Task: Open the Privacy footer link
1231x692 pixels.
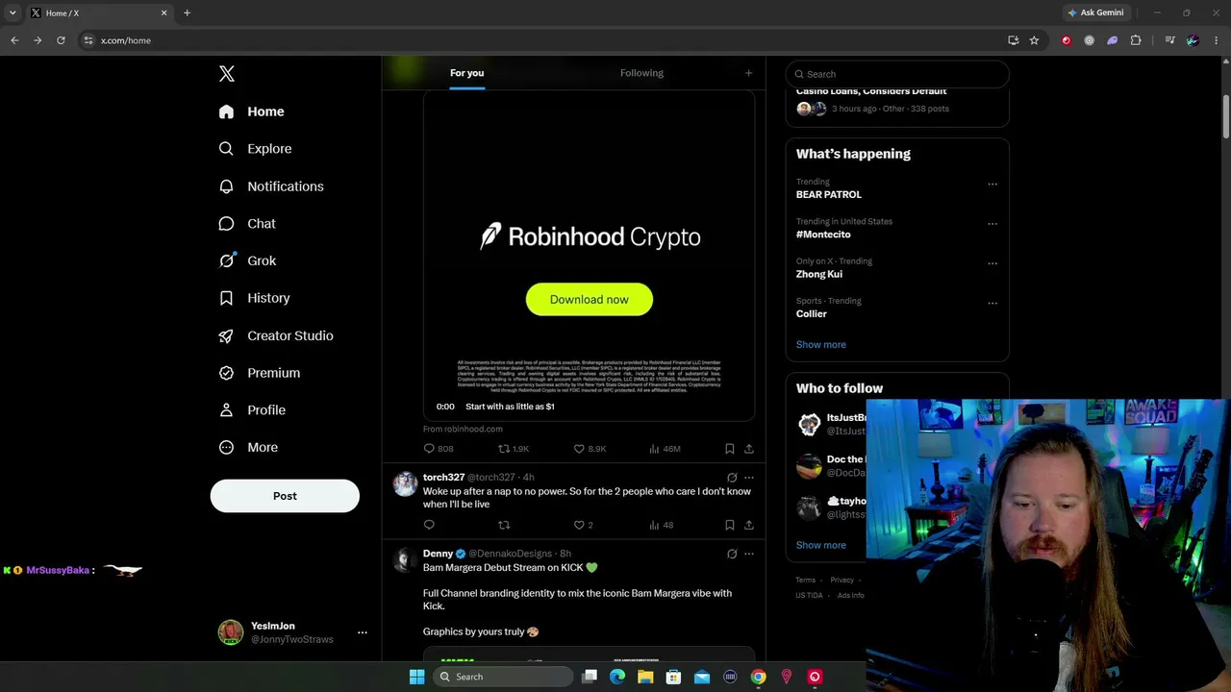Action: click(x=842, y=580)
